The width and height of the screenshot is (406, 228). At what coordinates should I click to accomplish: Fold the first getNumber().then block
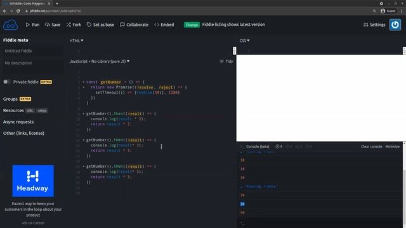point(84,114)
